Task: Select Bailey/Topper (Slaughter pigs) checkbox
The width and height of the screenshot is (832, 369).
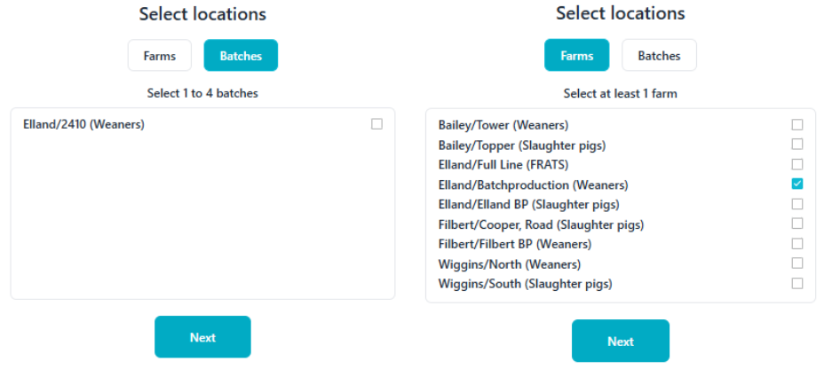Action: pos(797,145)
